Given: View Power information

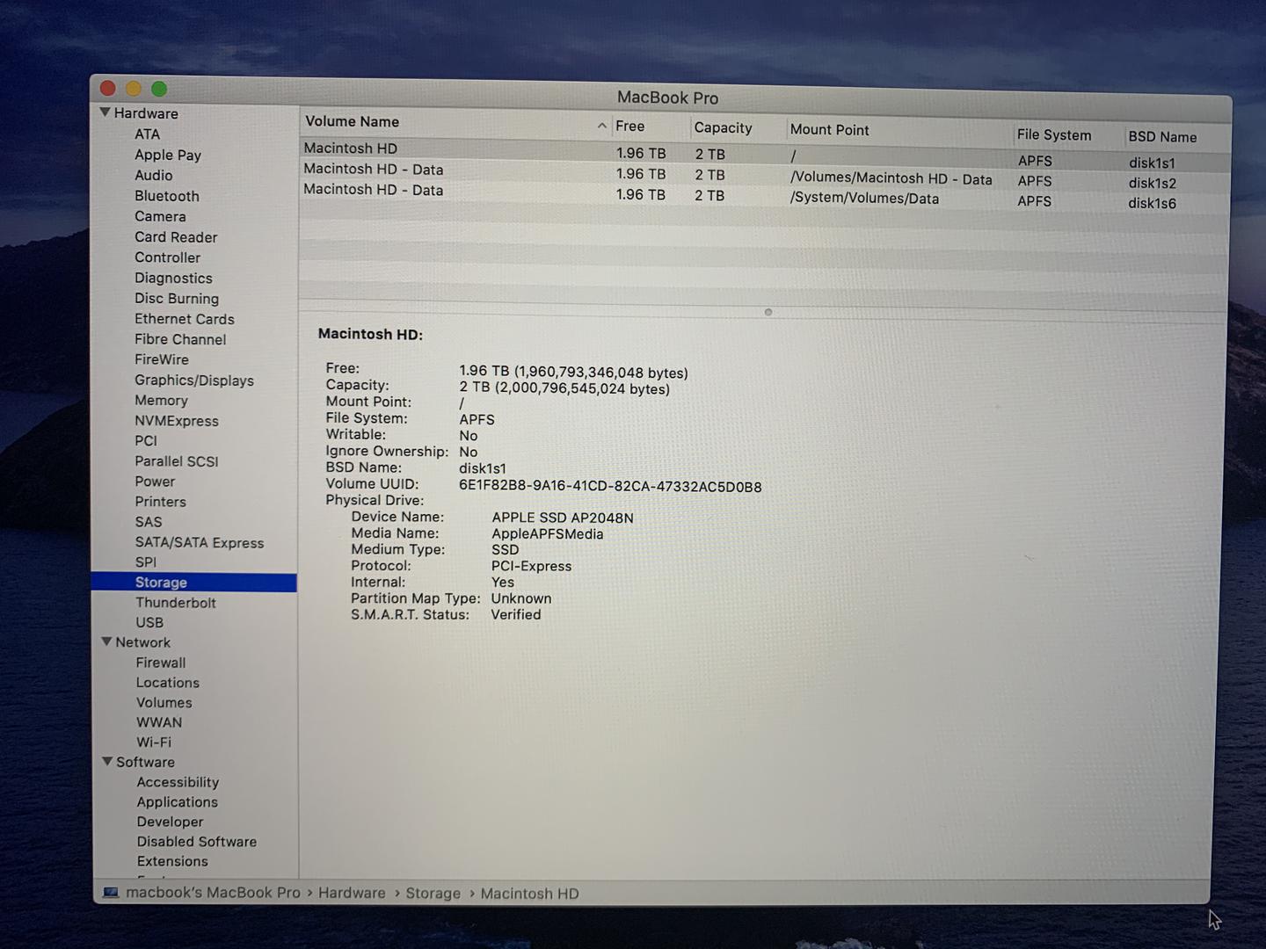Looking at the screenshot, I should coord(155,482).
